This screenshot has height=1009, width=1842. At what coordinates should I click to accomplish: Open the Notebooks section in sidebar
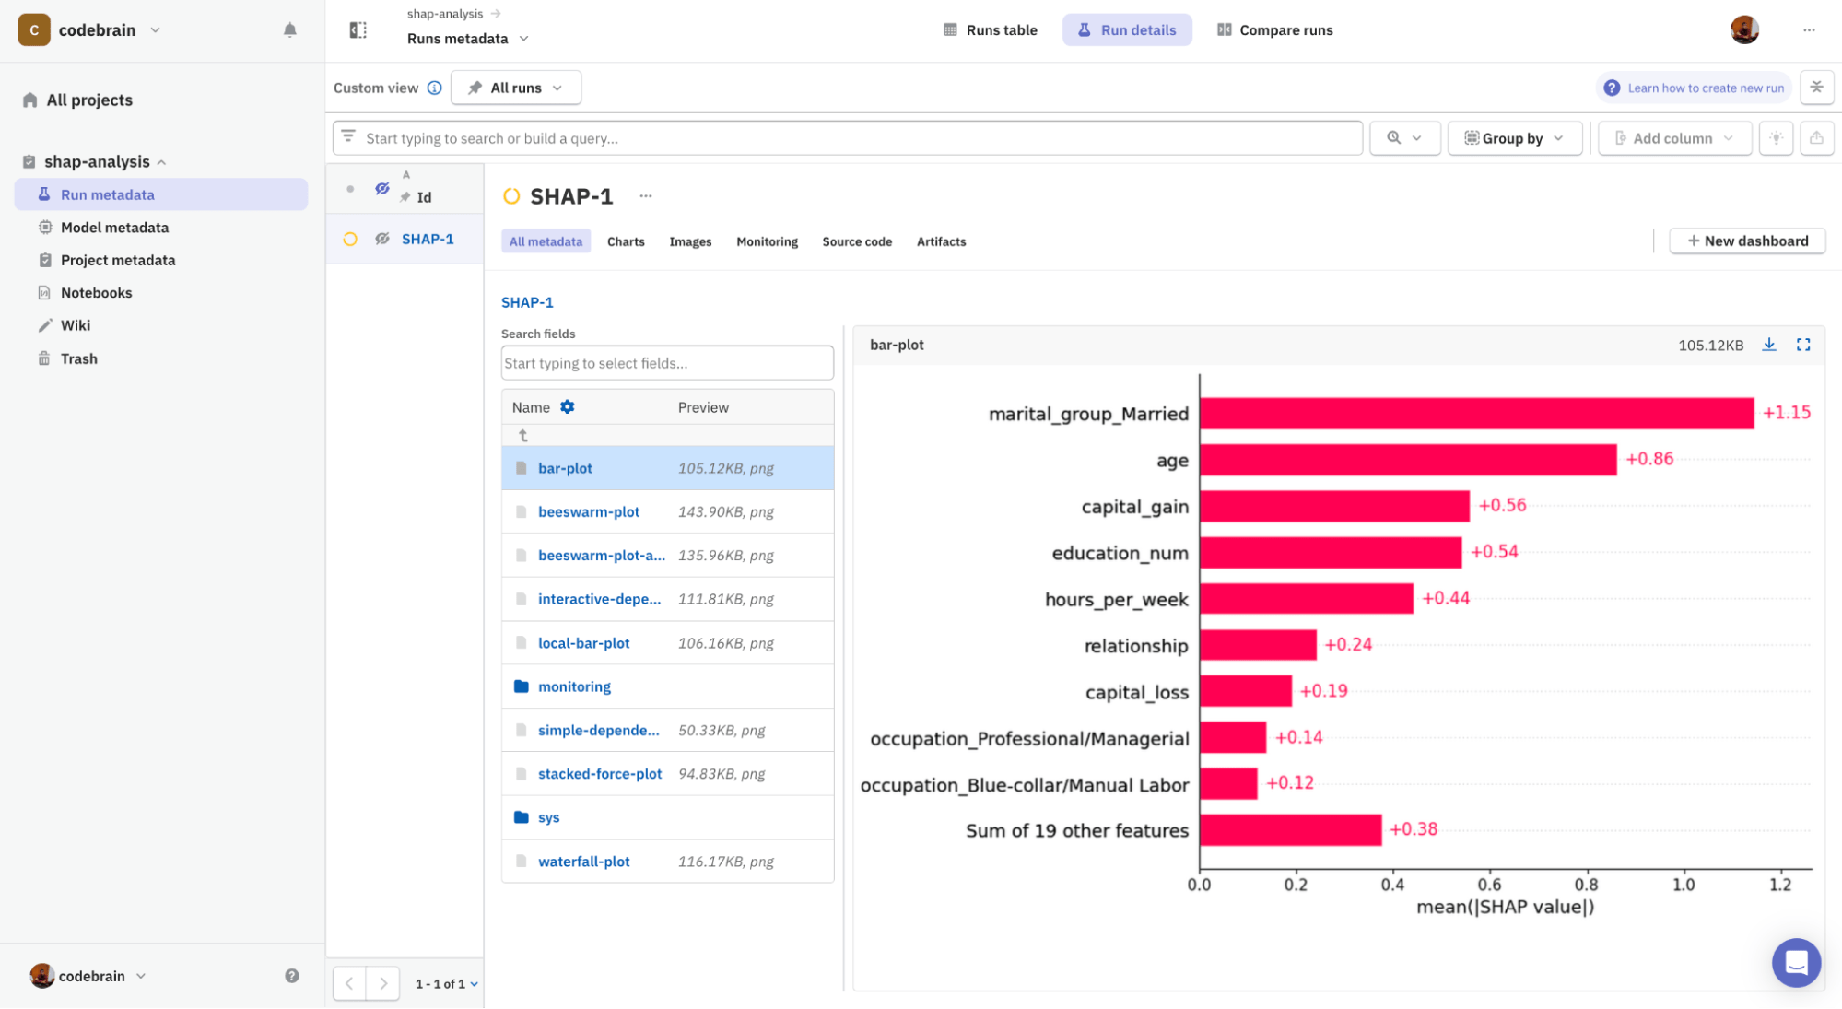point(97,292)
